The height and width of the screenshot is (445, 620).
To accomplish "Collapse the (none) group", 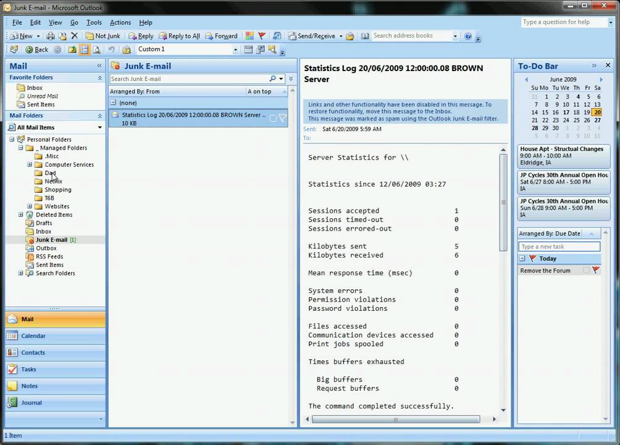I will click(113, 103).
